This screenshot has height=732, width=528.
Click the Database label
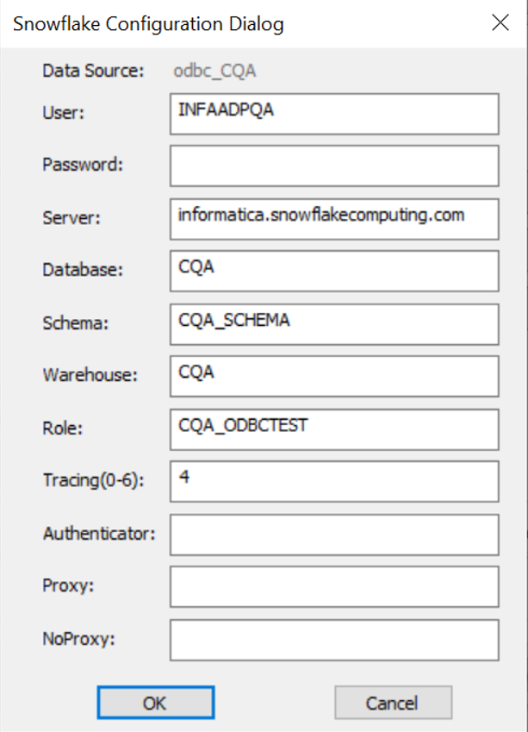83,270
